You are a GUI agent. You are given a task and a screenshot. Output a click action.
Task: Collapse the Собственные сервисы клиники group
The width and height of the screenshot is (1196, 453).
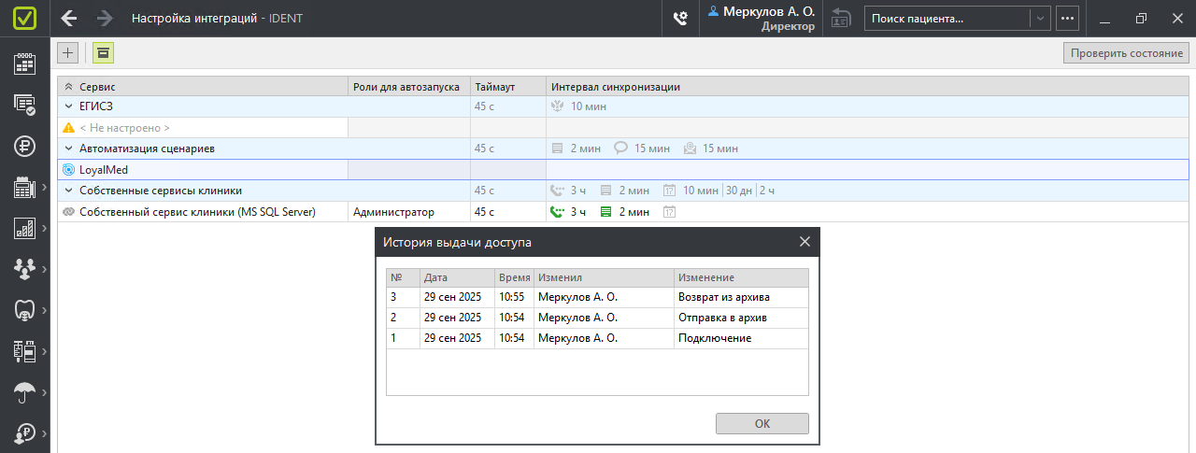coord(68,191)
